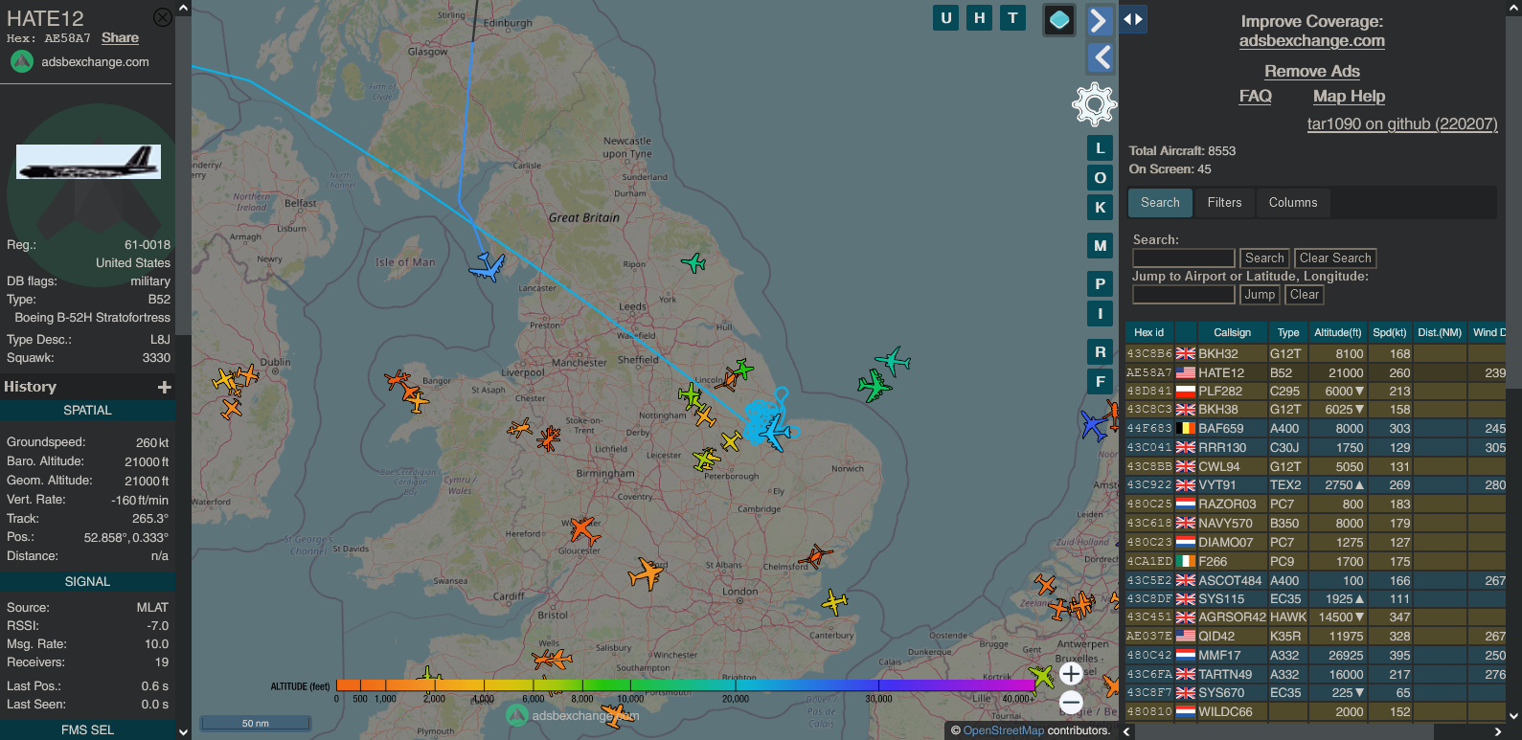Image resolution: width=1522 pixels, height=740 pixels.
Task: Sort table by Type column
Action: coord(1288,333)
